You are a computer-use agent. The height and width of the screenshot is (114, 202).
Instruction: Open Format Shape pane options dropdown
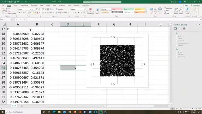(x=195, y=24)
